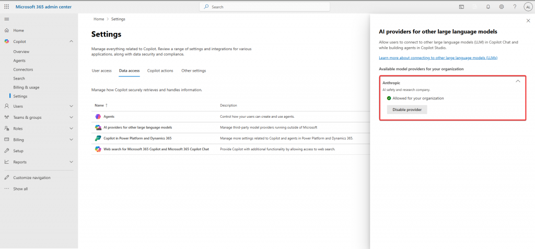Open Copilot in Power Platform and Dynamics 365 row
Screen dimensions: 535x249
[230, 138]
